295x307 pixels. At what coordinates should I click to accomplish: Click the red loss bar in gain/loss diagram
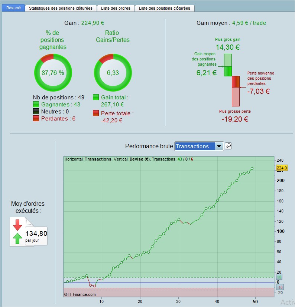pyautogui.click(x=236, y=91)
